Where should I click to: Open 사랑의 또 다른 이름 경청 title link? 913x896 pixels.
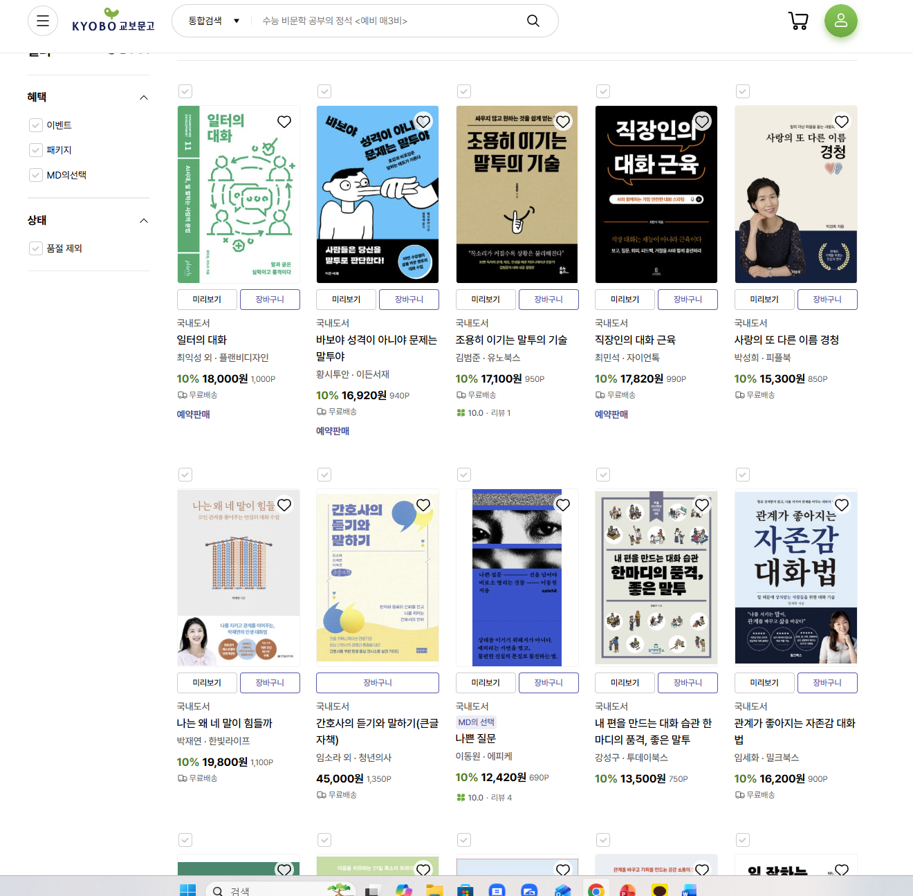[x=786, y=340]
